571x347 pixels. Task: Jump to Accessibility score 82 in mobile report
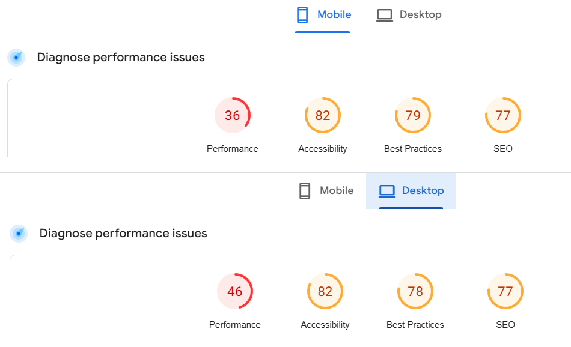tap(323, 115)
